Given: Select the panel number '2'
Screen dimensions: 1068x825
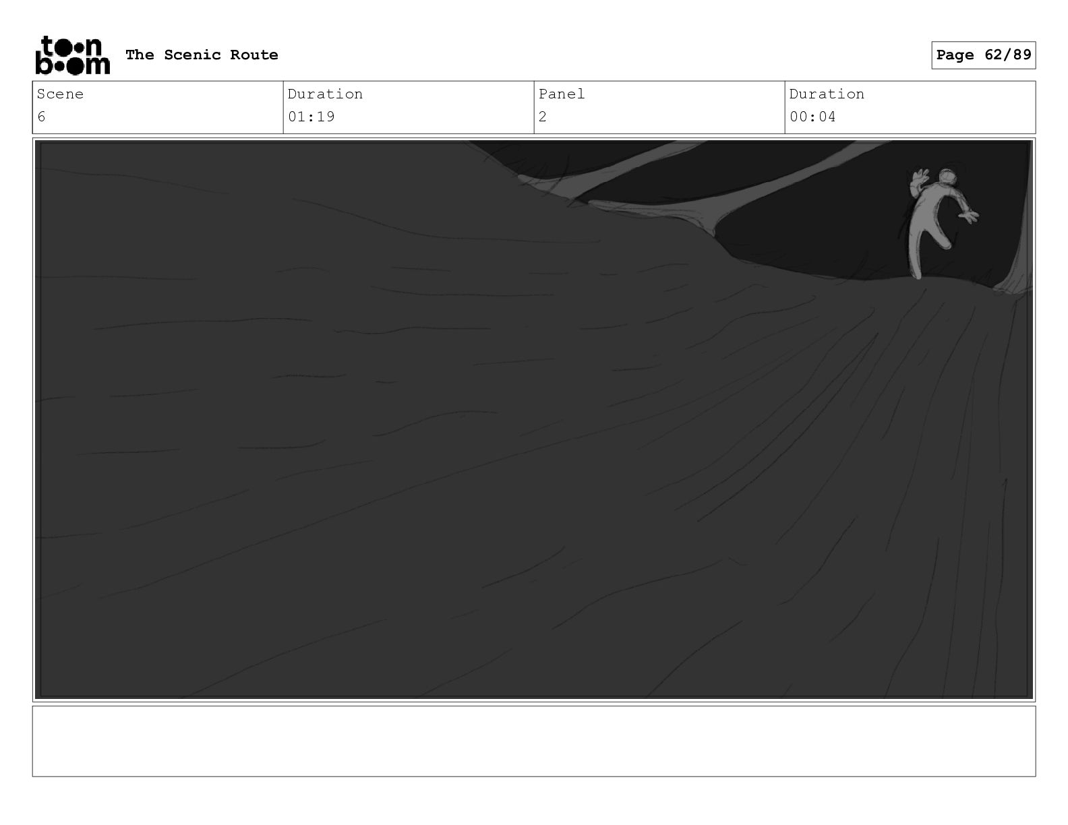Looking at the screenshot, I should (x=543, y=117).
